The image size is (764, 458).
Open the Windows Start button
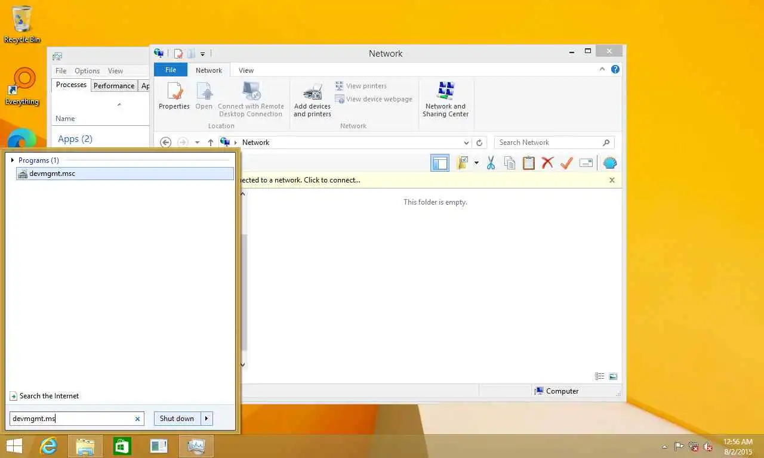point(14,446)
